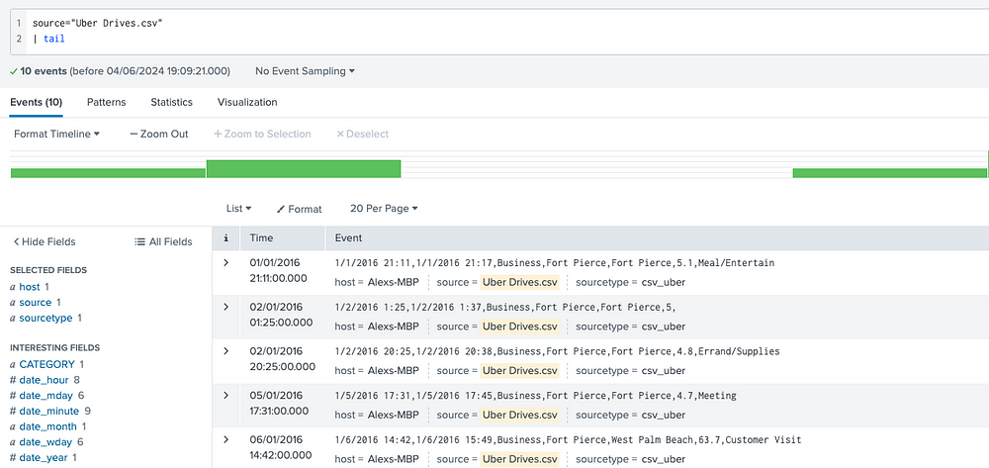
Task: Click Hide Fields
Action: pos(45,241)
